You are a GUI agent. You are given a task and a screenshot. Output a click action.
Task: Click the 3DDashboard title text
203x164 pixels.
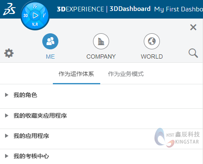[x=130, y=9]
